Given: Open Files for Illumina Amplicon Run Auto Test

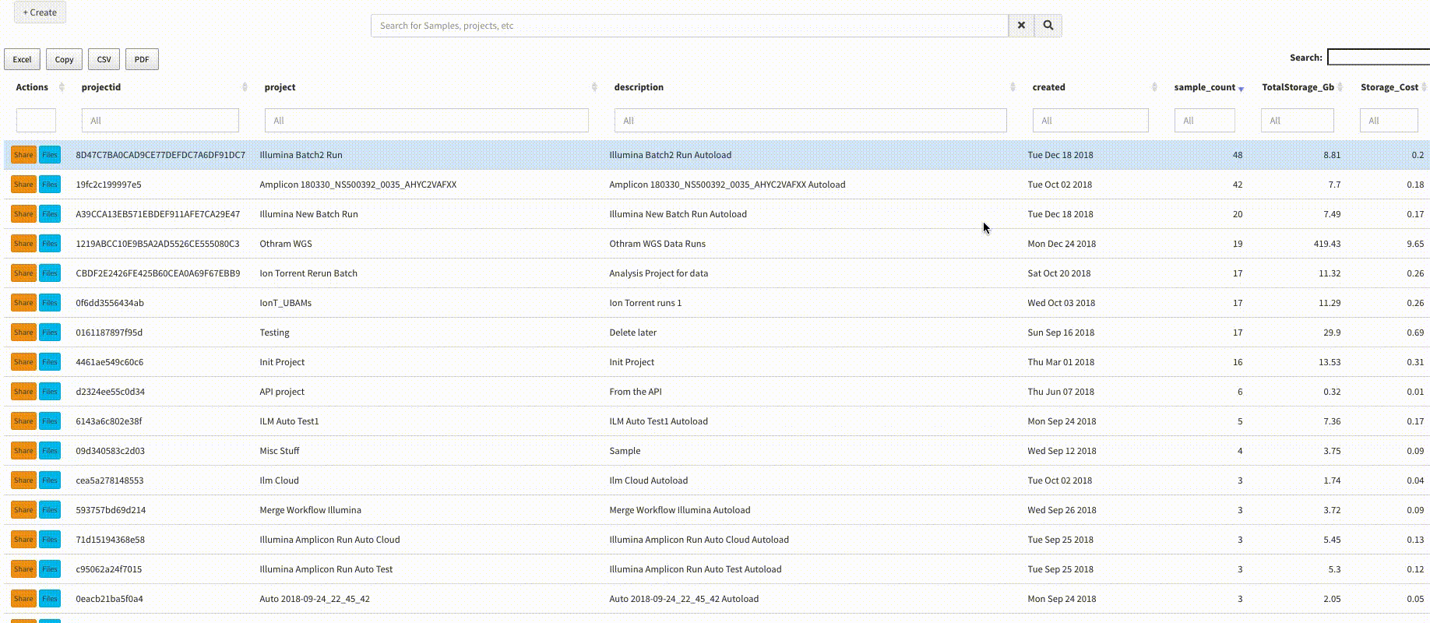Looking at the screenshot, I should pos(50,569).
